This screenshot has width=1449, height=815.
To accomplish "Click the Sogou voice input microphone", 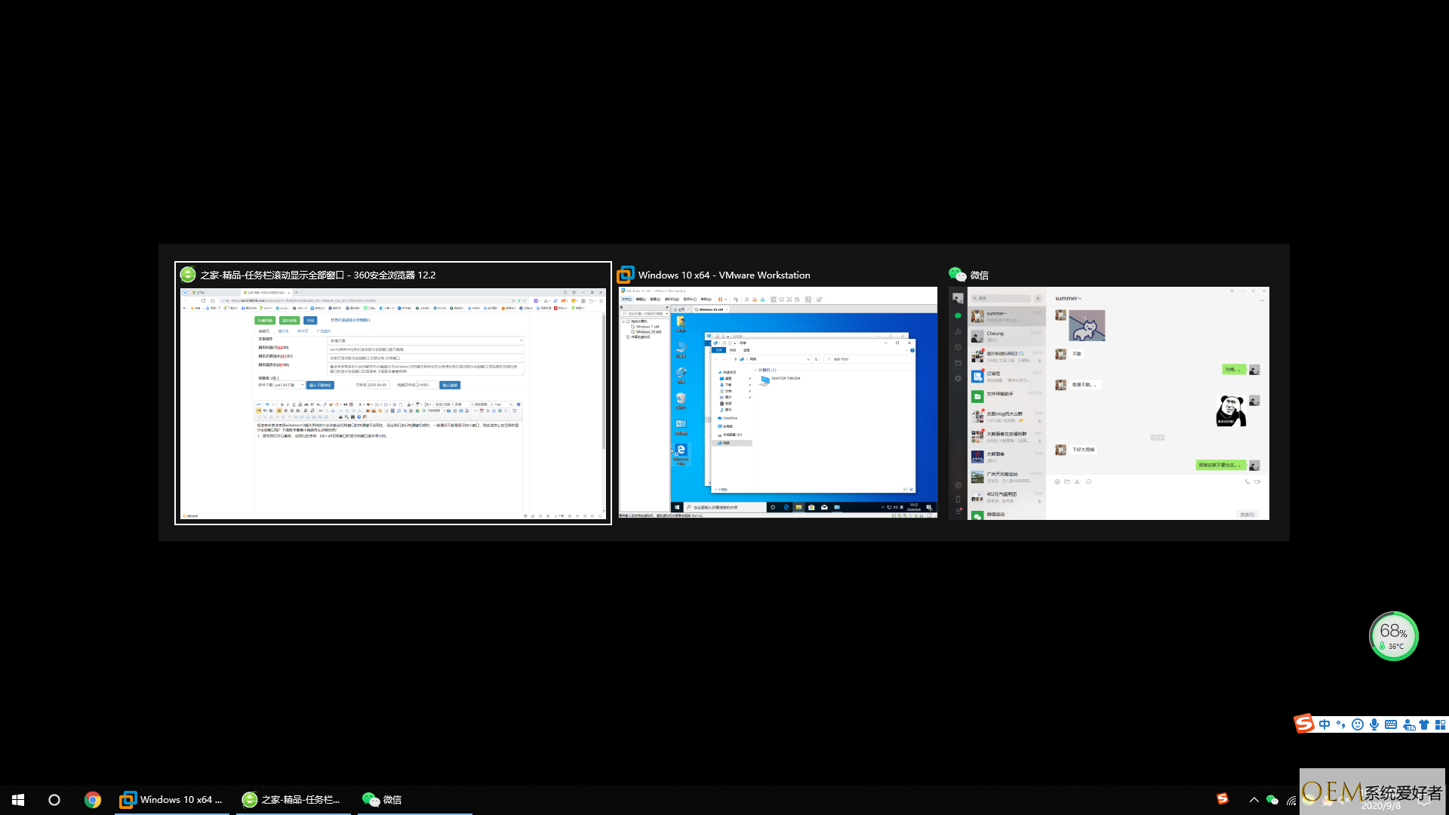I will click(x=1374, y=724).
